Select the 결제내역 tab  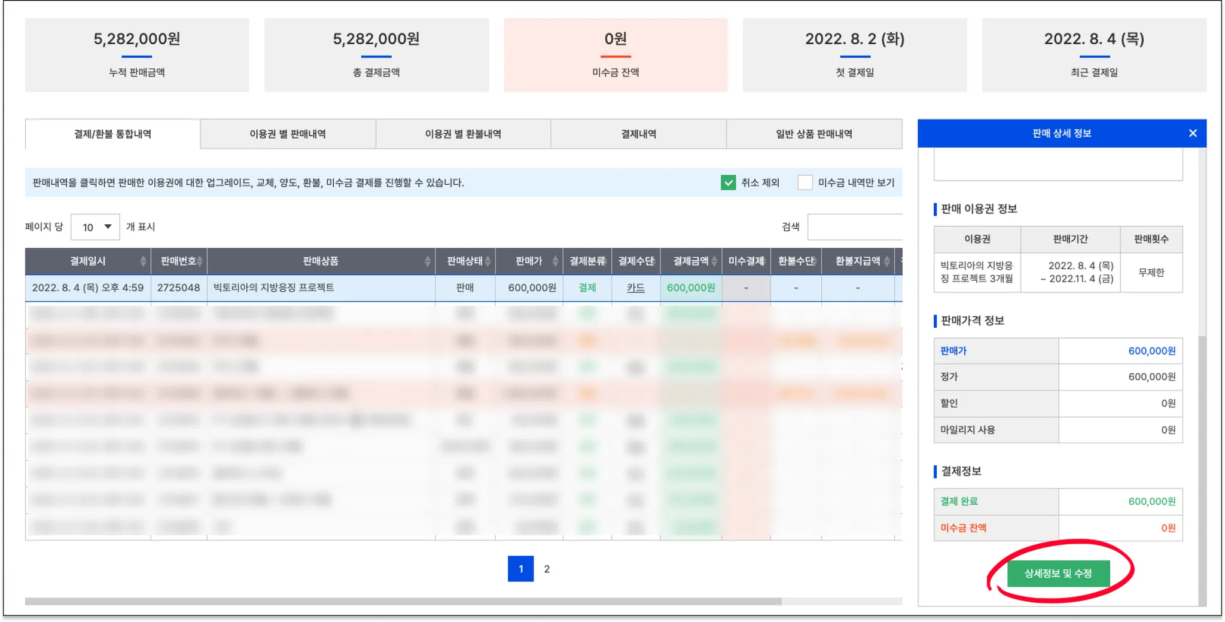pos(638,134)
